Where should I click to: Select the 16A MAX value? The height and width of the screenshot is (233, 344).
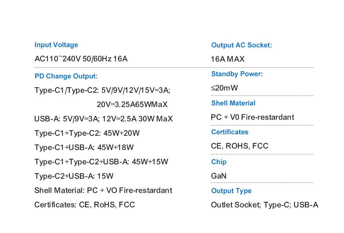228,59
